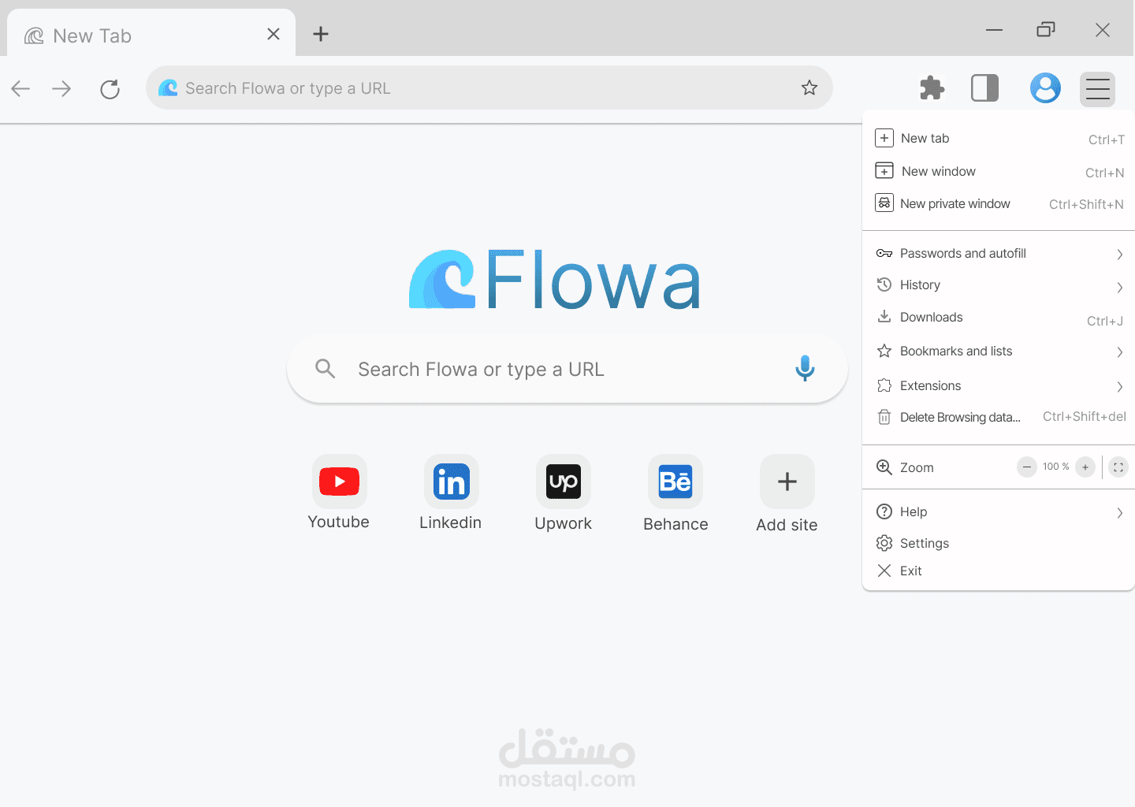
Task: Click the Flowa logo in the address bar
Action: click(168, 87)
